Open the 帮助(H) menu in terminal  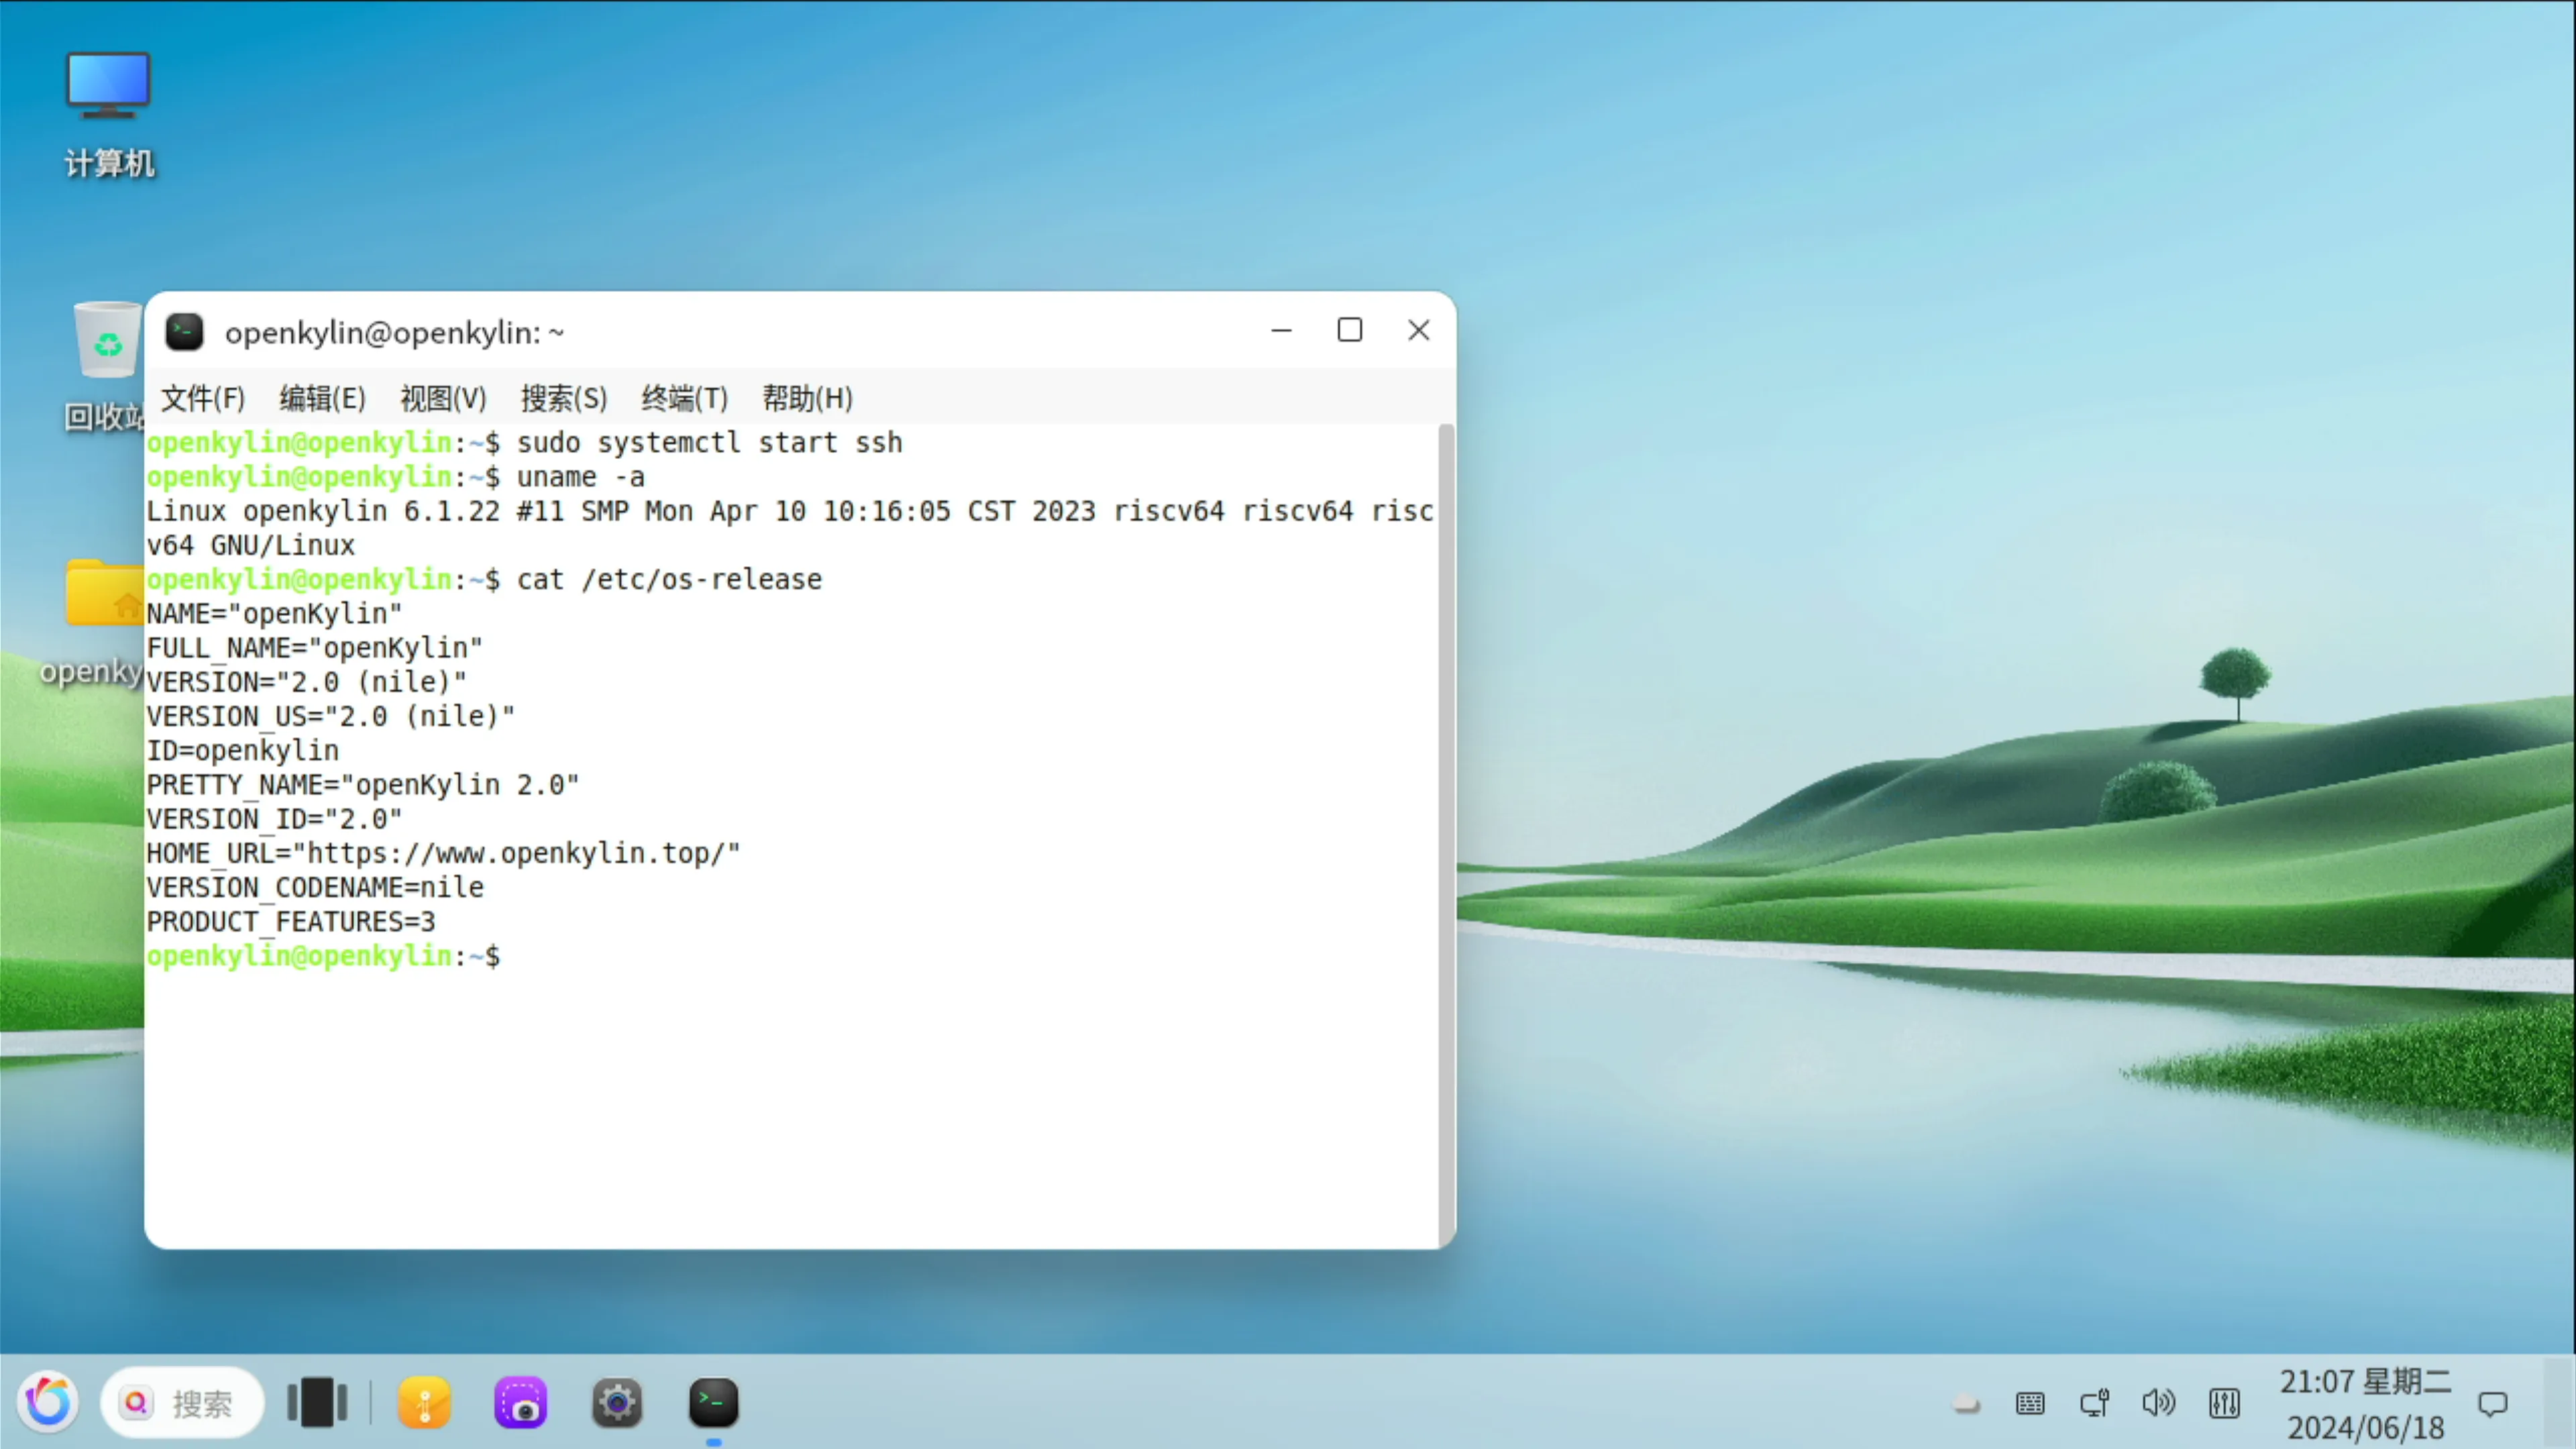pyautogui.click(x=806, y=397)
